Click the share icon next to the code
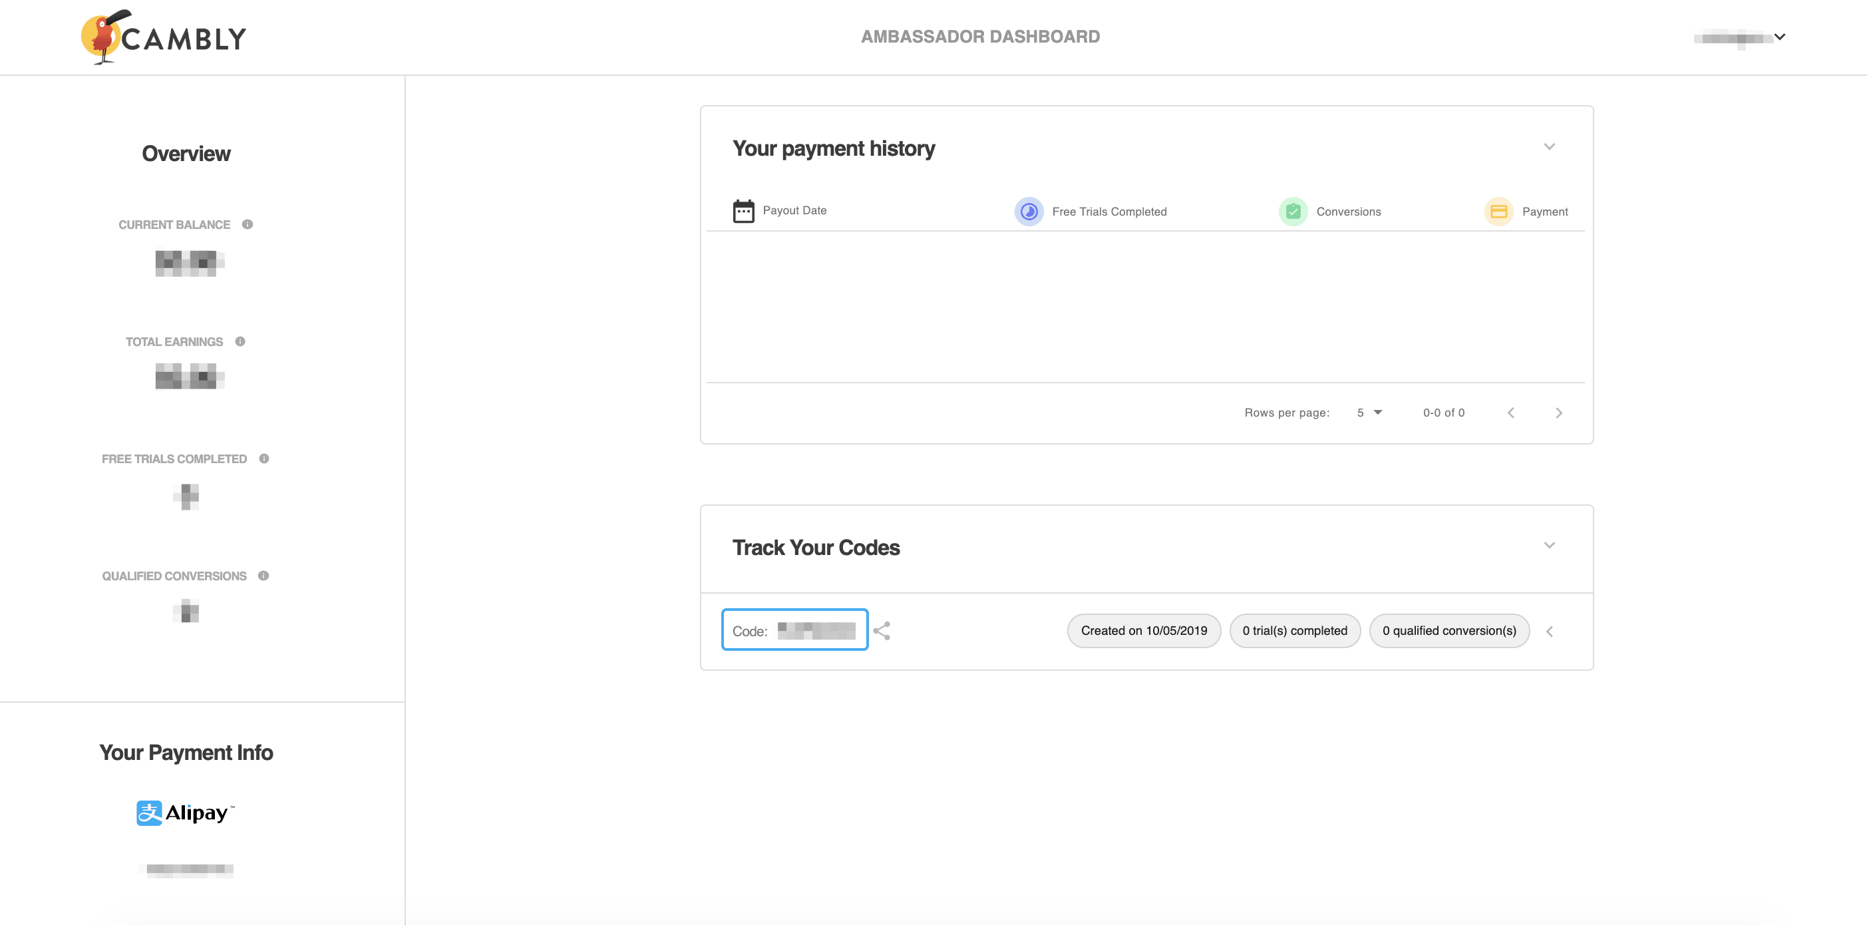Image resolution: width=1867 pixels, height=925 pixels. point(882,631)
